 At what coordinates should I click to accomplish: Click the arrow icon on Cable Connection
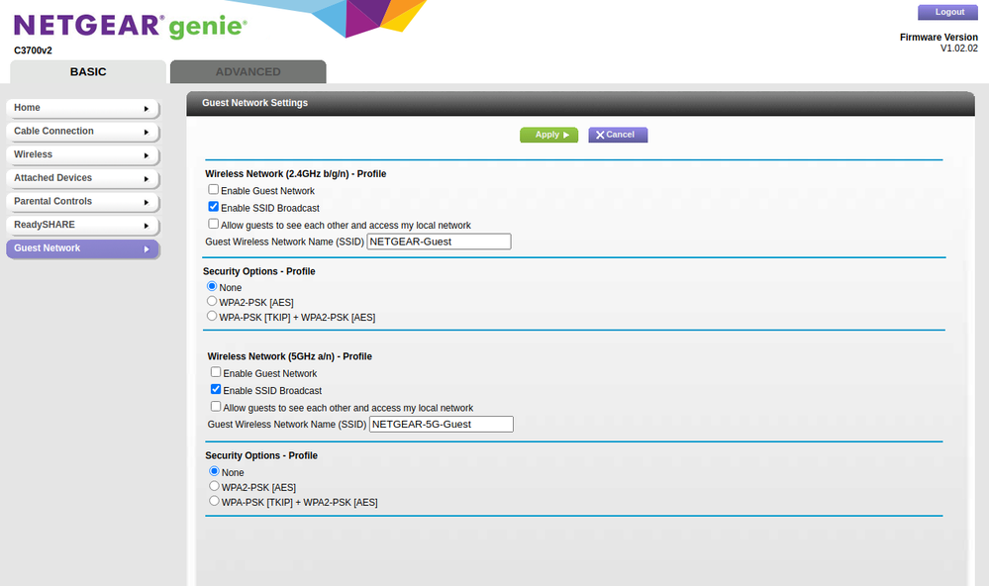click(148, 132)
